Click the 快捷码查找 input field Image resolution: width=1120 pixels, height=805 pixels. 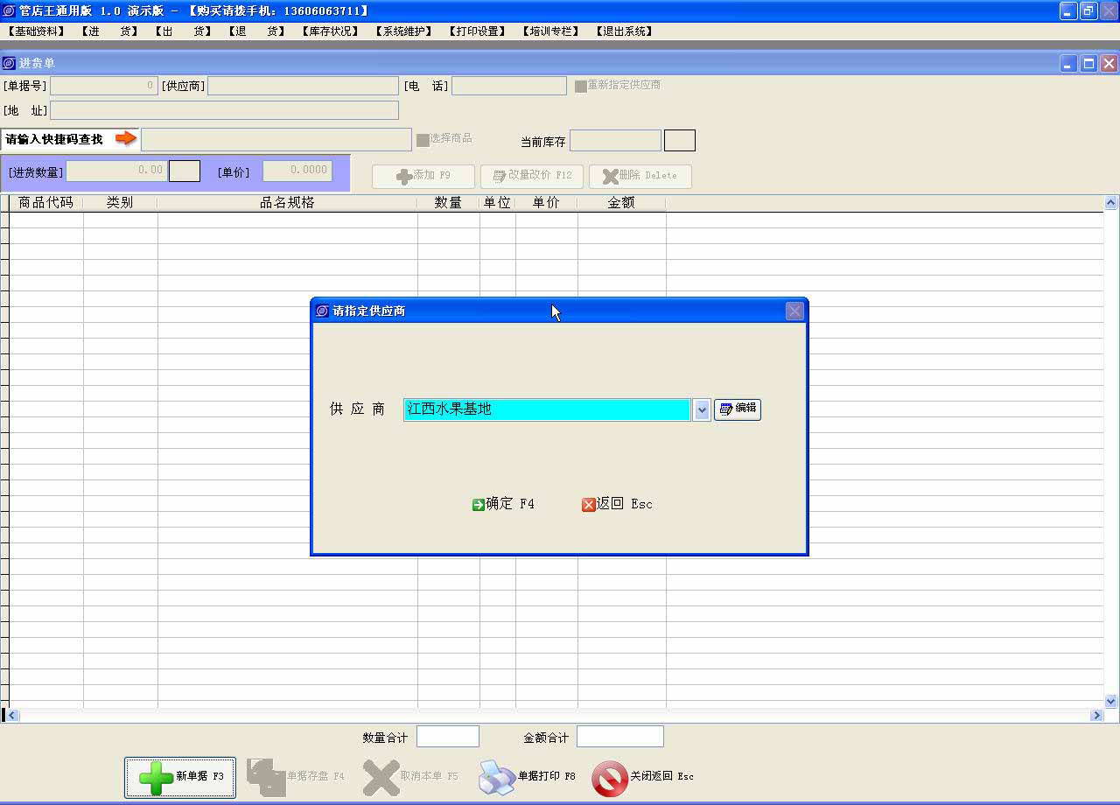tap(276, 139)
